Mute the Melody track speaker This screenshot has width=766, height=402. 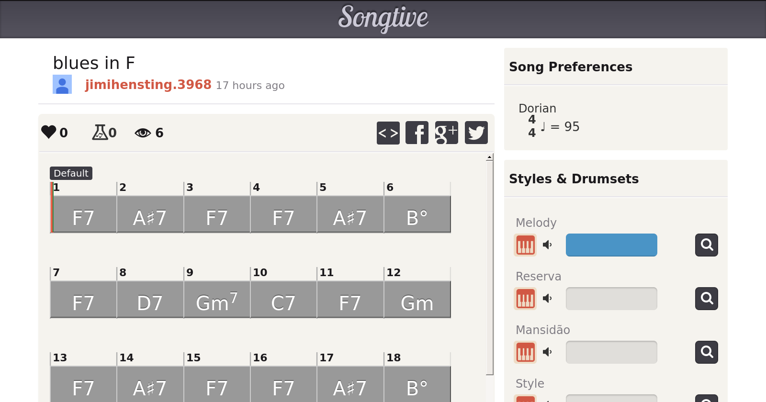point(547,245)
